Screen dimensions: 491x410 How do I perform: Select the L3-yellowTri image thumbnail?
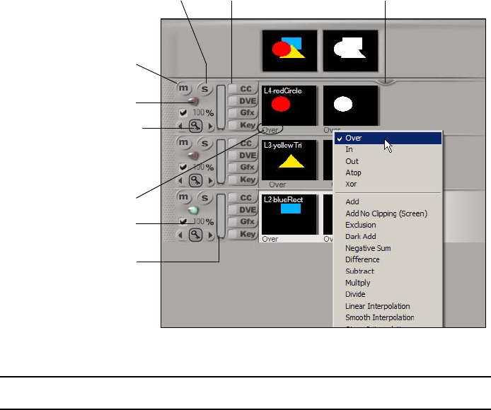(x=289, y=160)
